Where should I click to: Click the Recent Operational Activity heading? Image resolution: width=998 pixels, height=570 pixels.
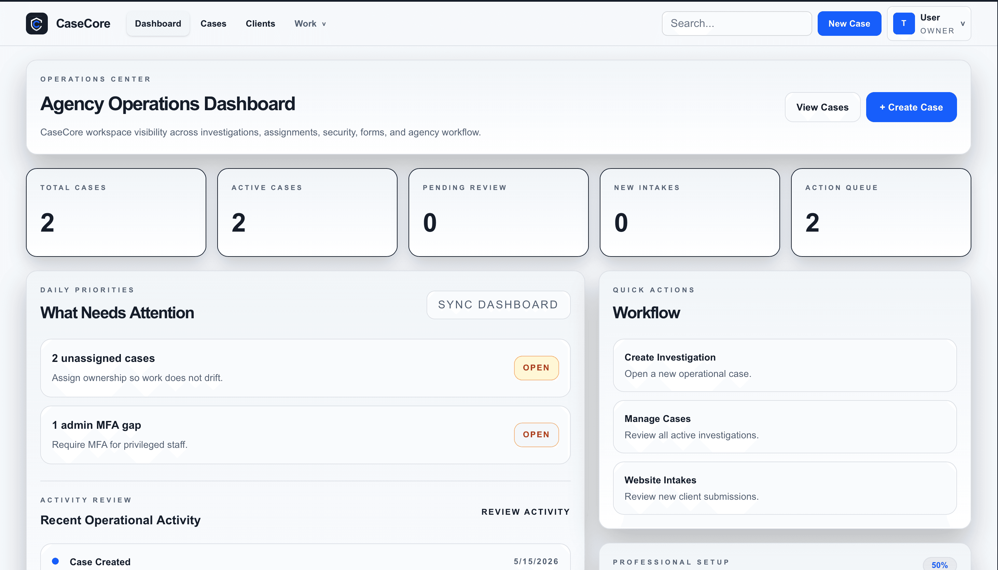pyautogui.click(x=120, y=520)
